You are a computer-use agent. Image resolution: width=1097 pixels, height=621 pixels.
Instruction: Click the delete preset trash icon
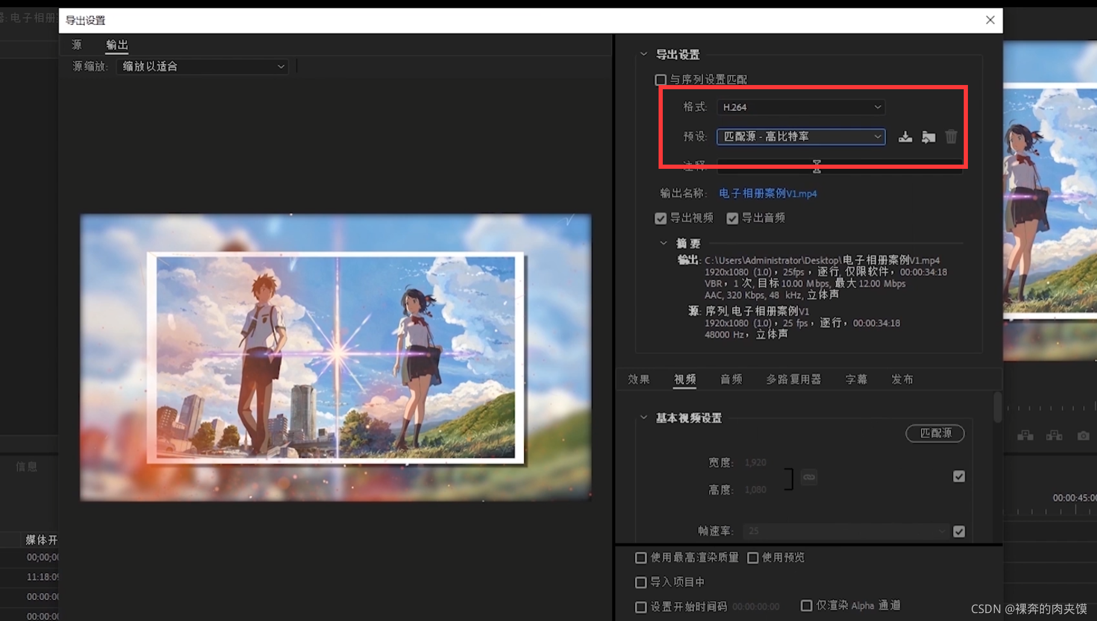click(x=951, y=137)
